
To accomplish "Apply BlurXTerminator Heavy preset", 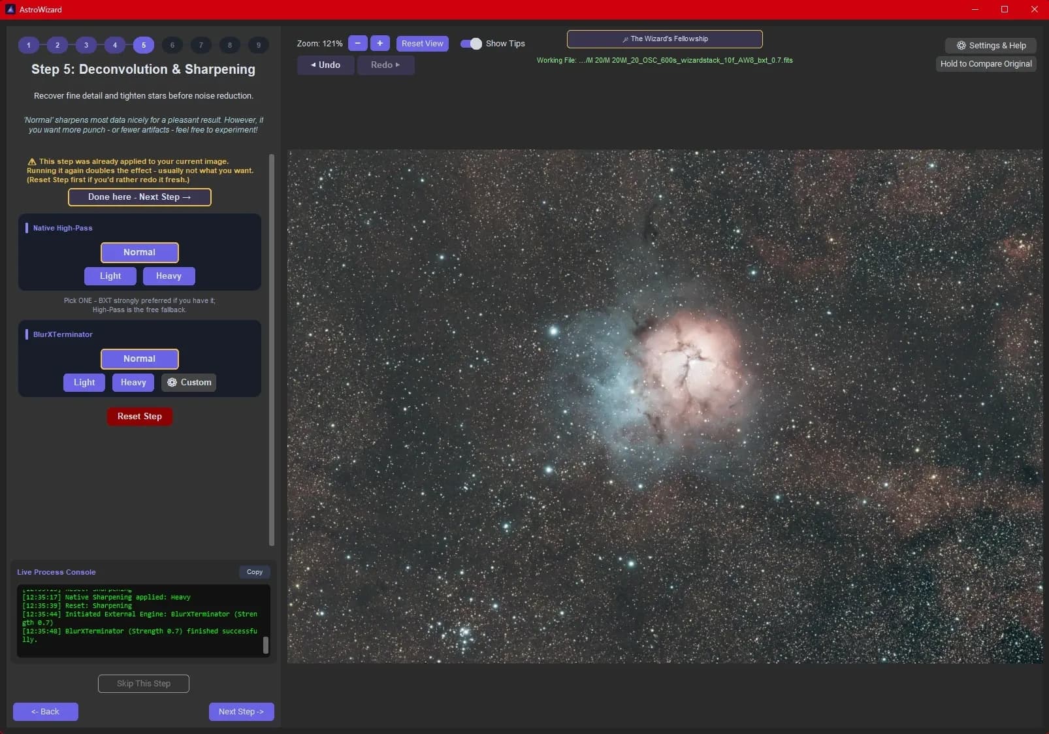I will [x=133, y=382].
